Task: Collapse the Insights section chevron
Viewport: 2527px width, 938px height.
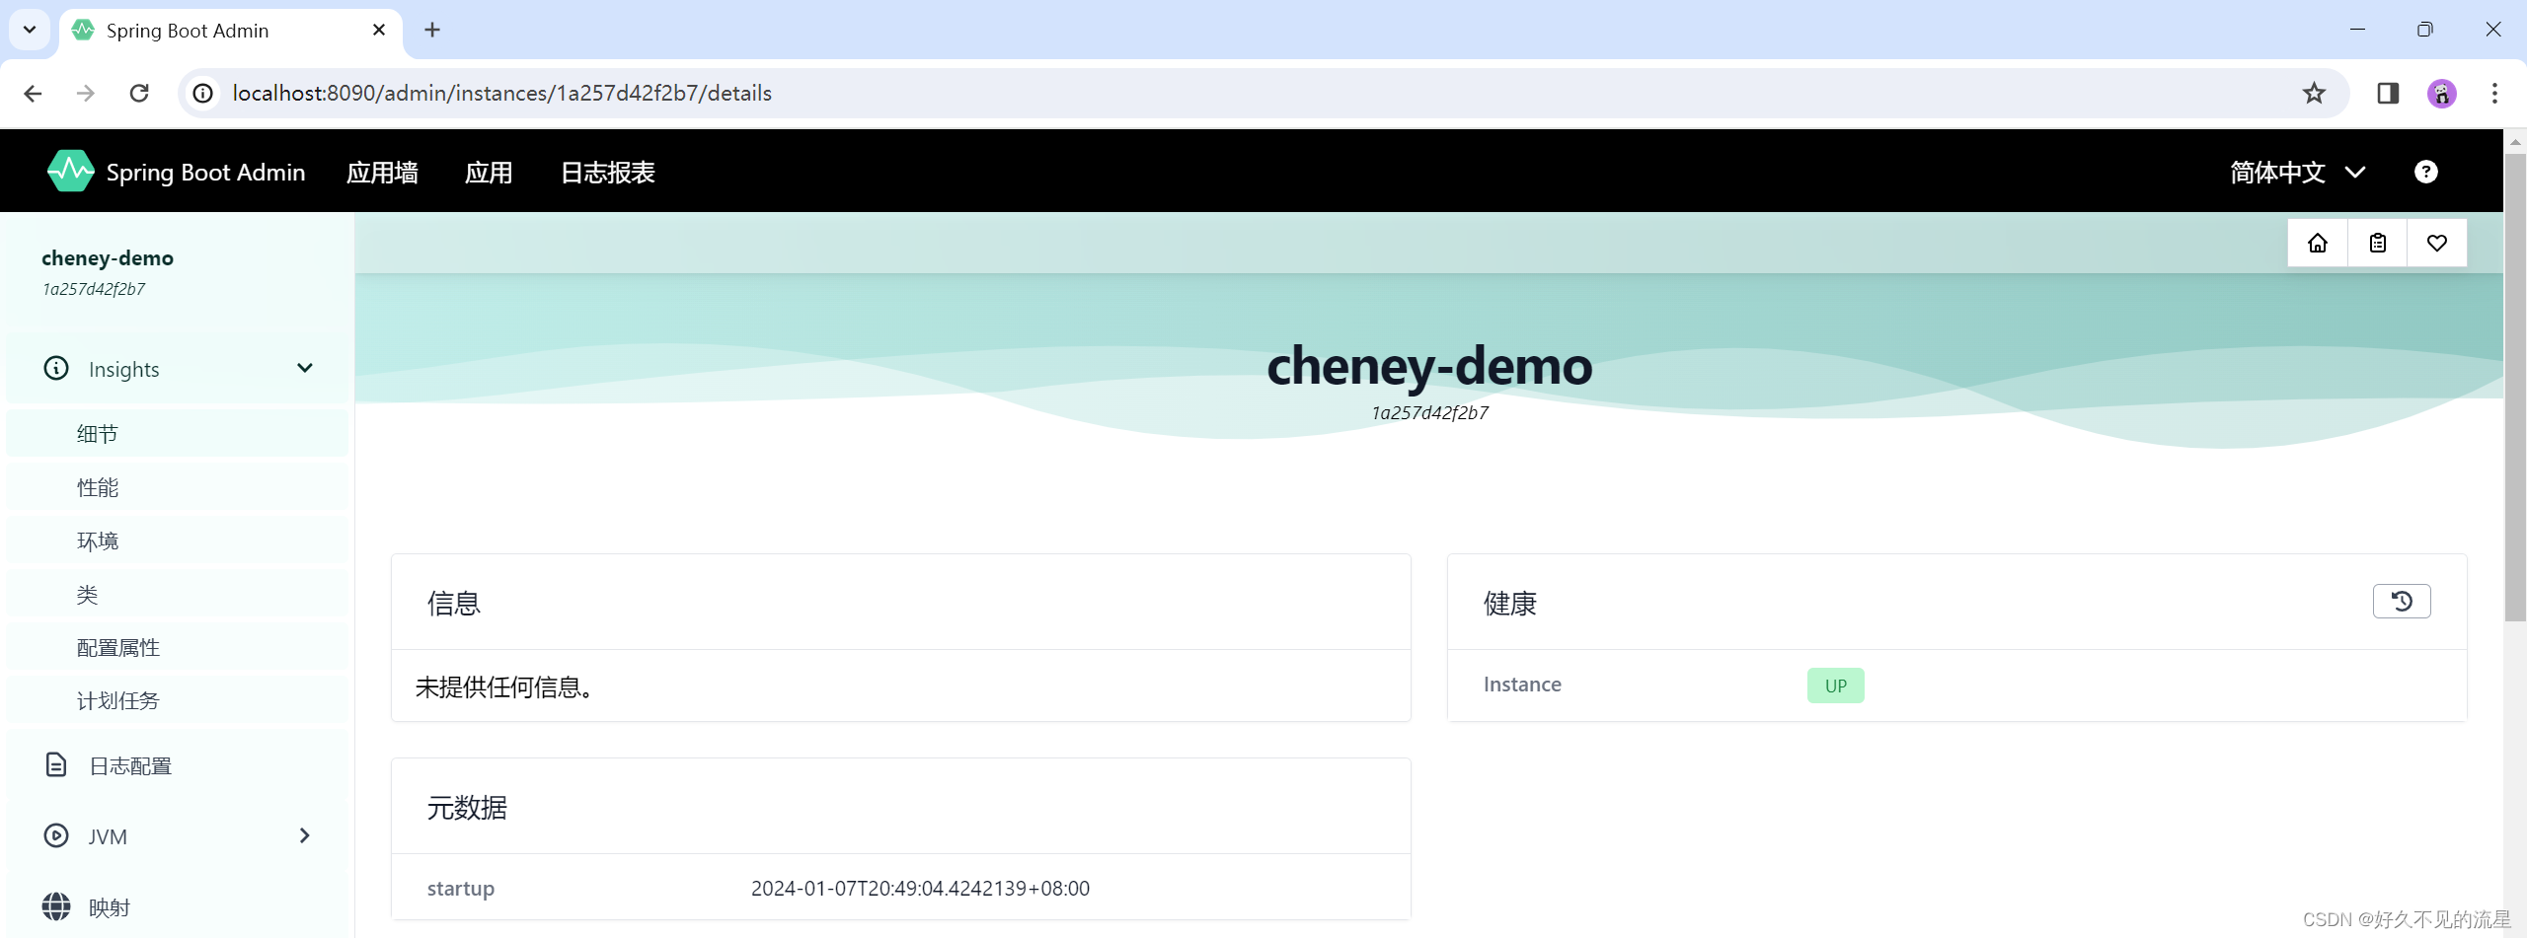Action: (x=305, y=368)
